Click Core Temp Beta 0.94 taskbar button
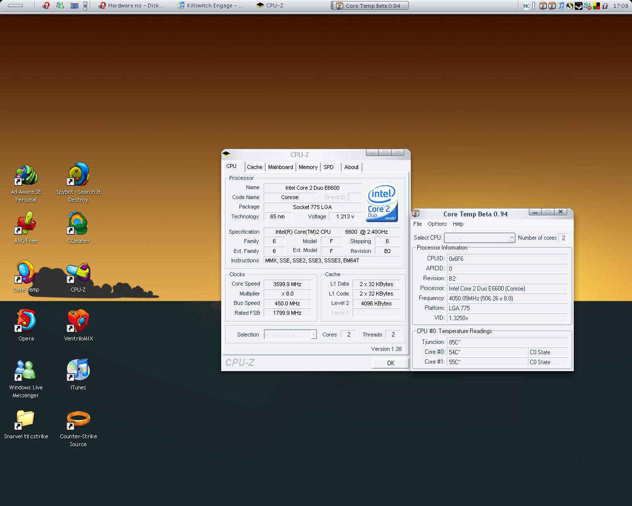 click(370, 6)
